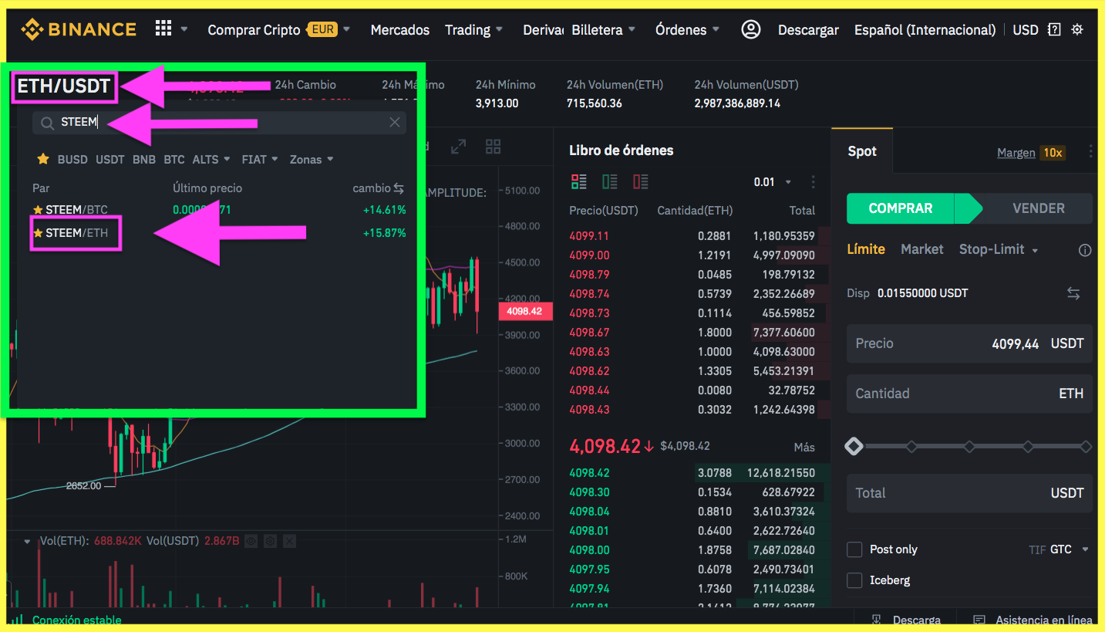Open the trade panel vertical dots menu
This screenshot has height=632, width=1105.
(1090, 151)
